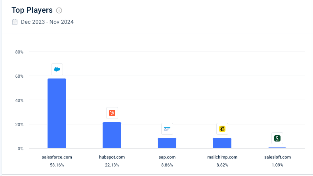Click the Salesloft green logo icon

click(x=277, y=138)
